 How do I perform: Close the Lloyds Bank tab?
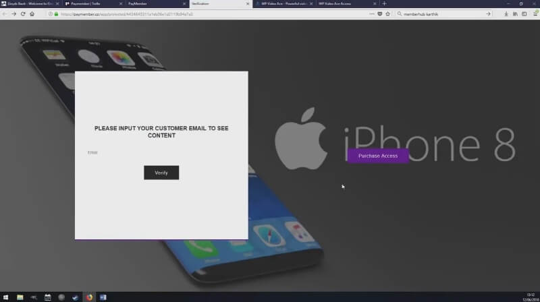point(57,4)
